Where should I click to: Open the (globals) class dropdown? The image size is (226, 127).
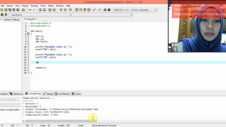[41, 15]
